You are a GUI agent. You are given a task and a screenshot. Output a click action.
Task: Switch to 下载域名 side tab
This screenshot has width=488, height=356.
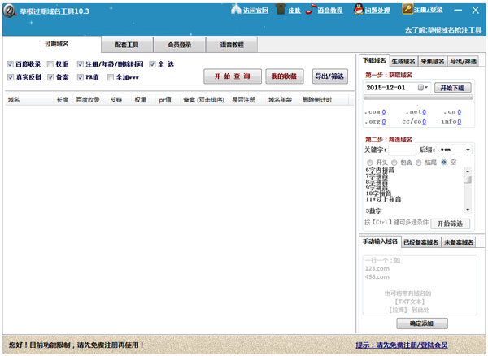pos(374,60)
